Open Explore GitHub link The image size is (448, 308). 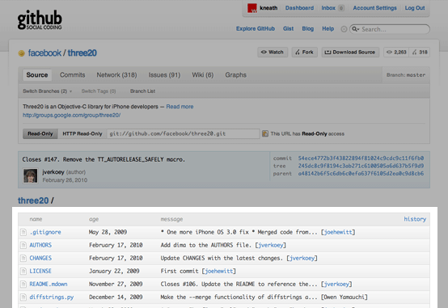[x=256, y=28]
